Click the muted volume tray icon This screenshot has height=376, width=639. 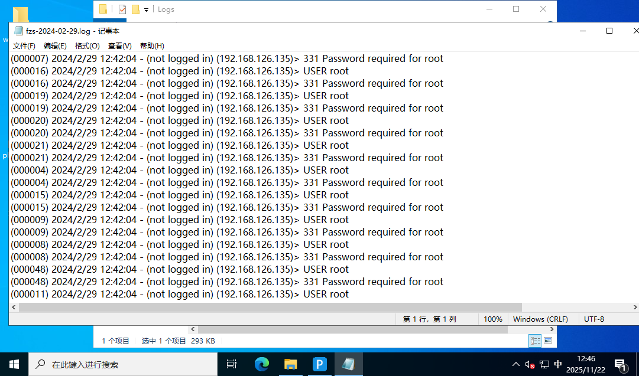[530, 364]
